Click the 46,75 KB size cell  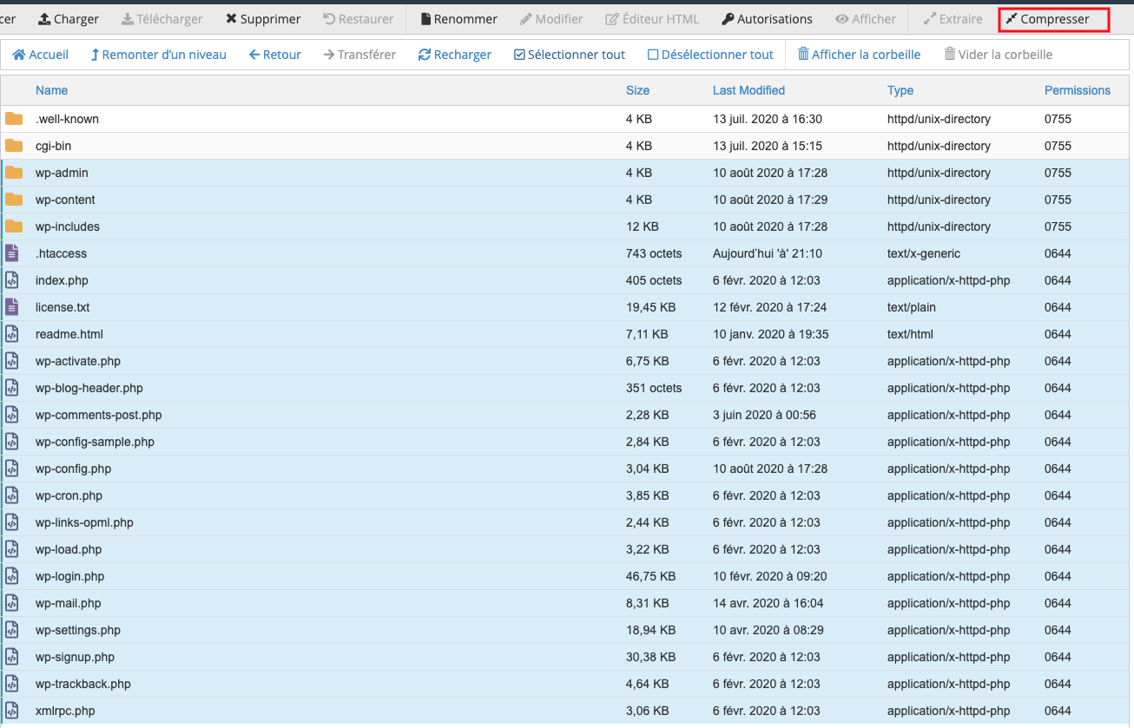[x=650, y=576]
